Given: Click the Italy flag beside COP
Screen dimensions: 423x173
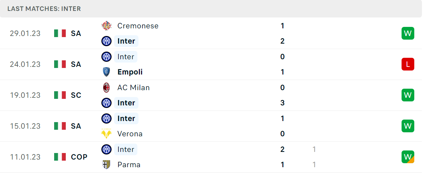Looking at the screenshot, I should click(x=60, y=157).
